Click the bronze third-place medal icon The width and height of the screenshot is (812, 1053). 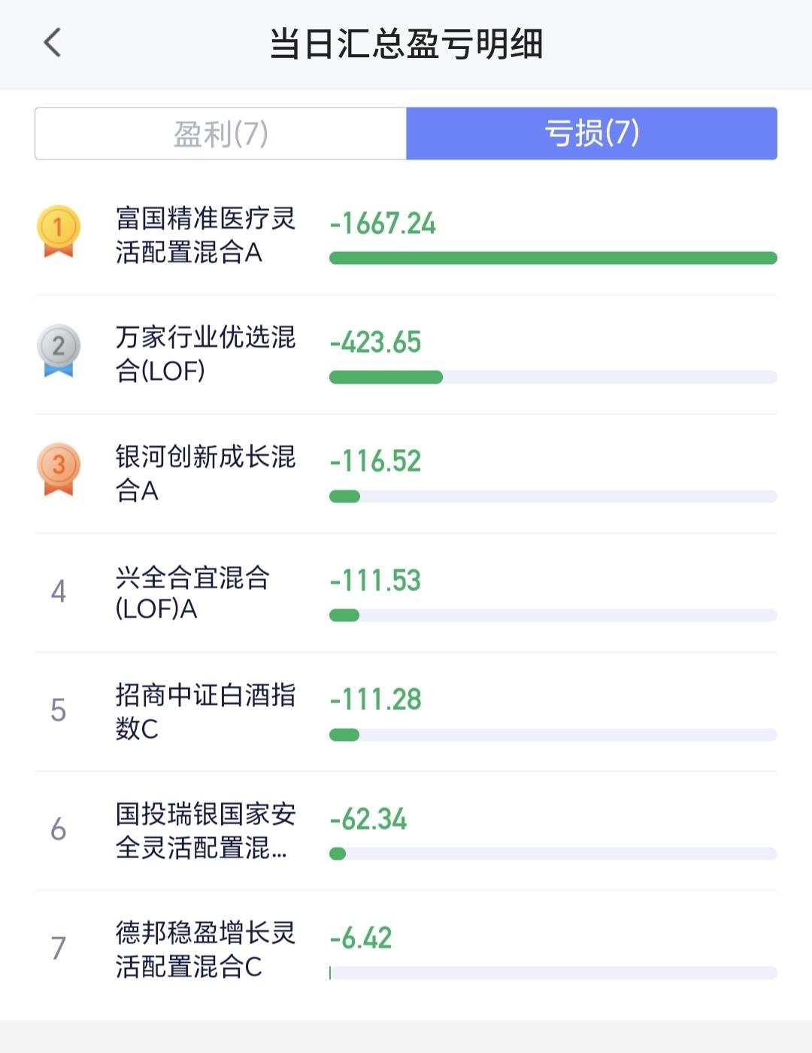59,469
